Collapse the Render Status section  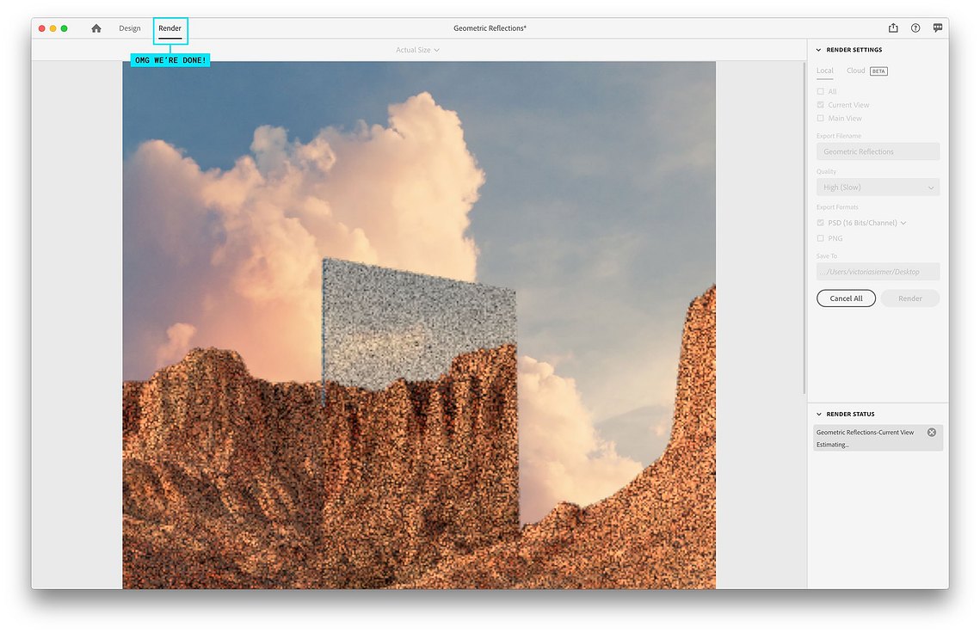tap(819, 415)
